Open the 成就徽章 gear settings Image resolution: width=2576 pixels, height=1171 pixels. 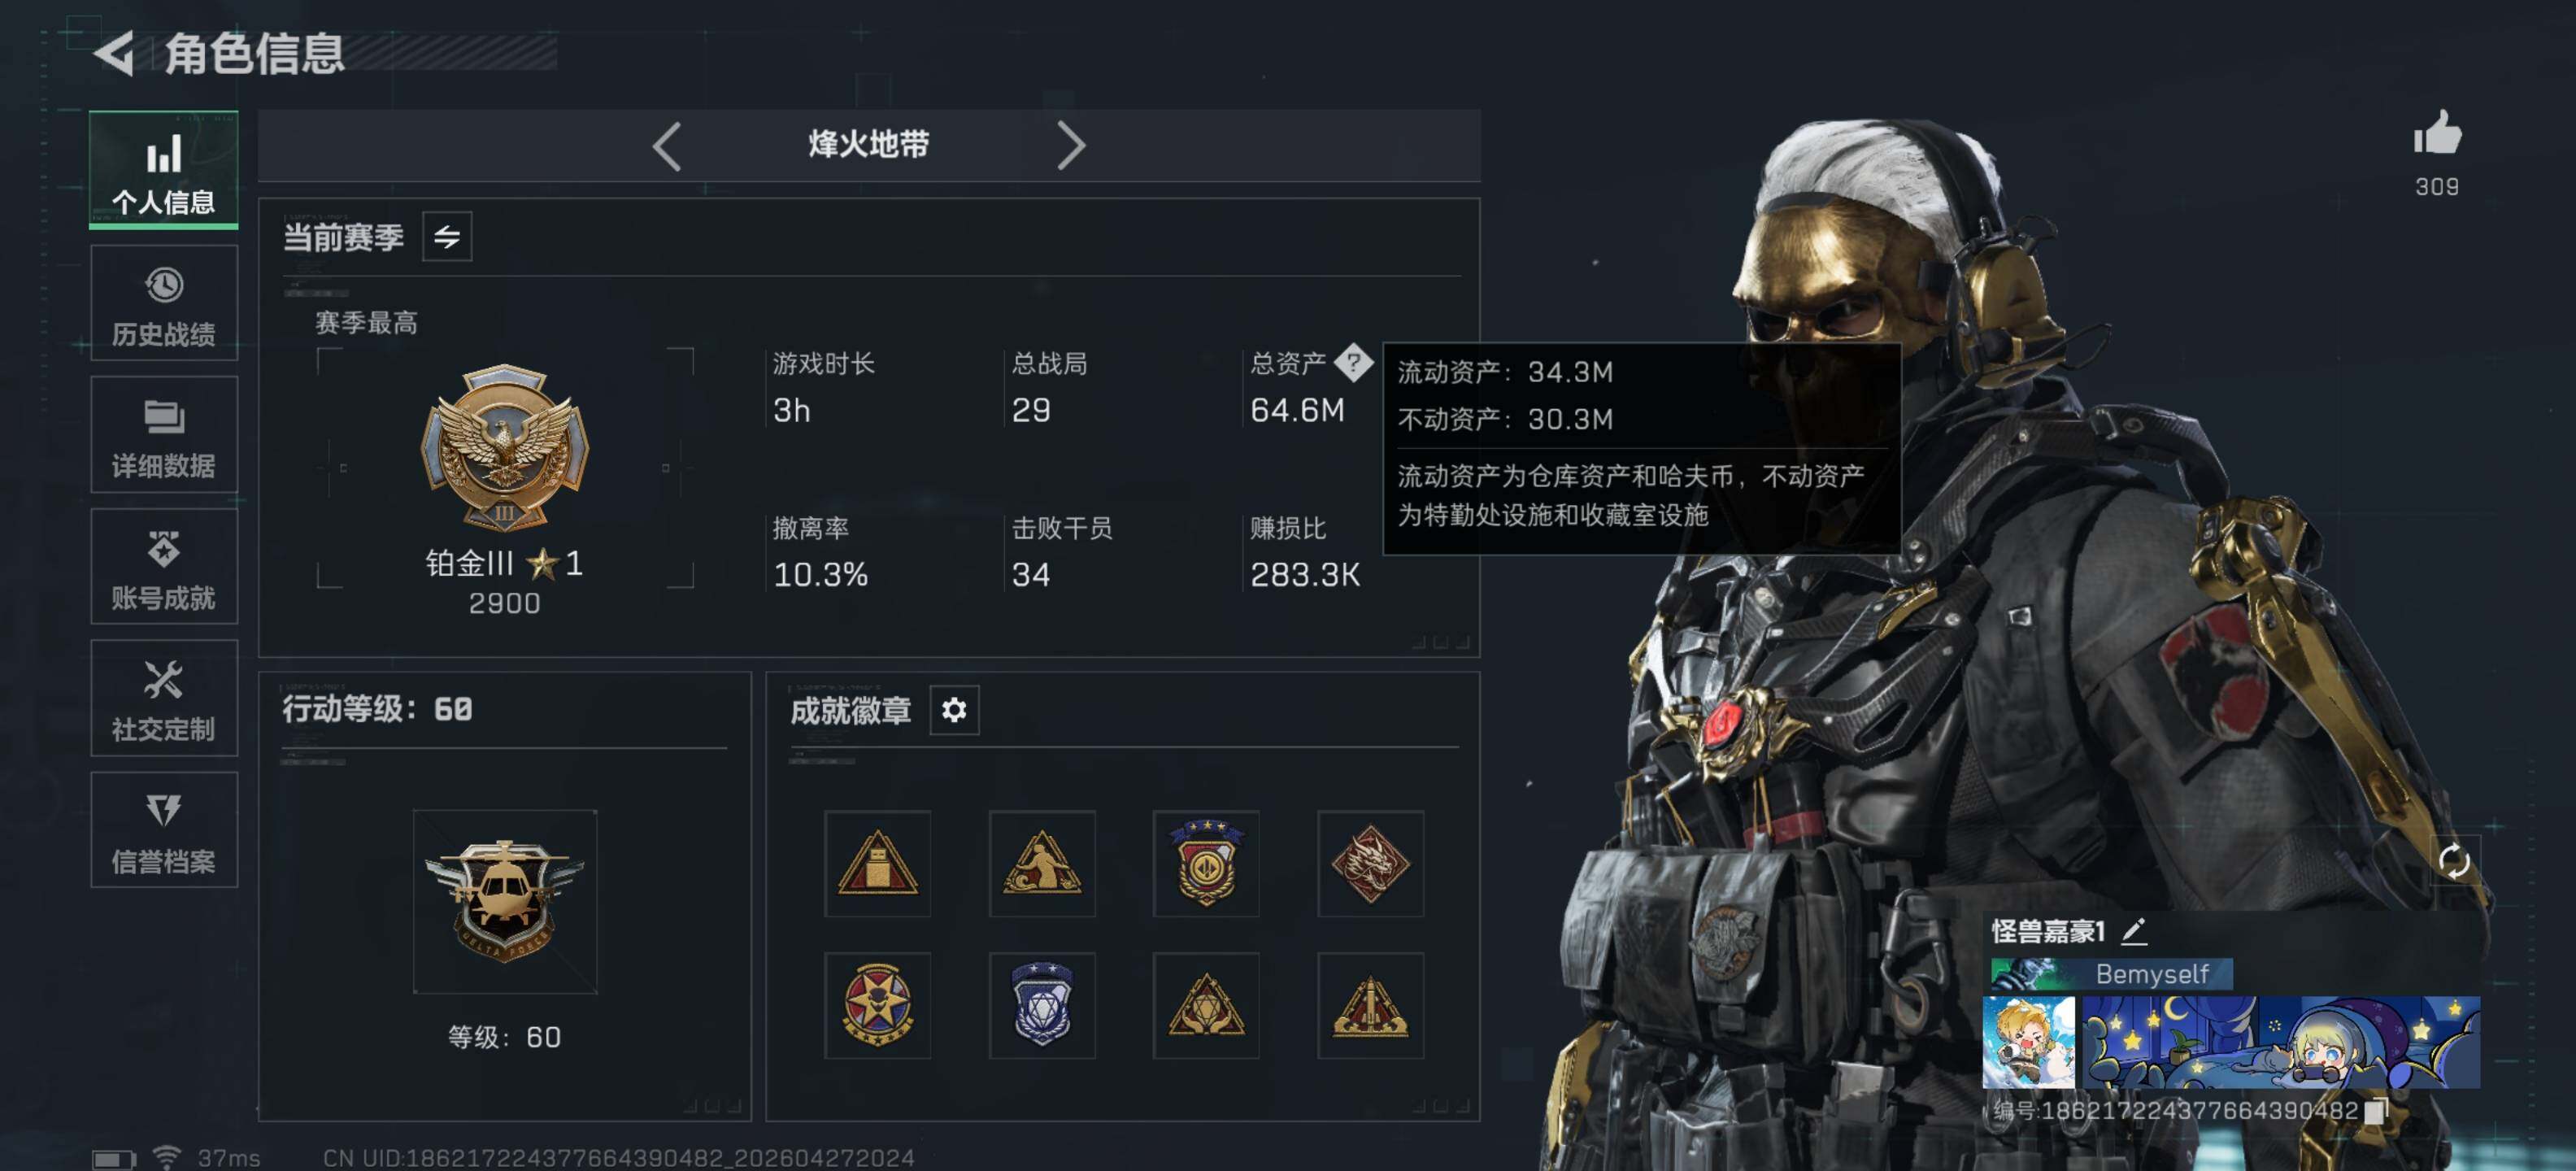point(954,710)
